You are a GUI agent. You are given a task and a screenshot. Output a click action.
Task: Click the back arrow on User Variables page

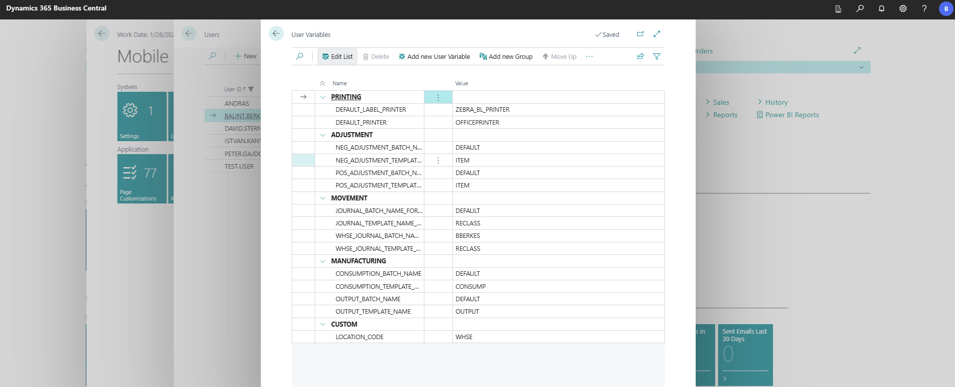[x=276, y=33]
